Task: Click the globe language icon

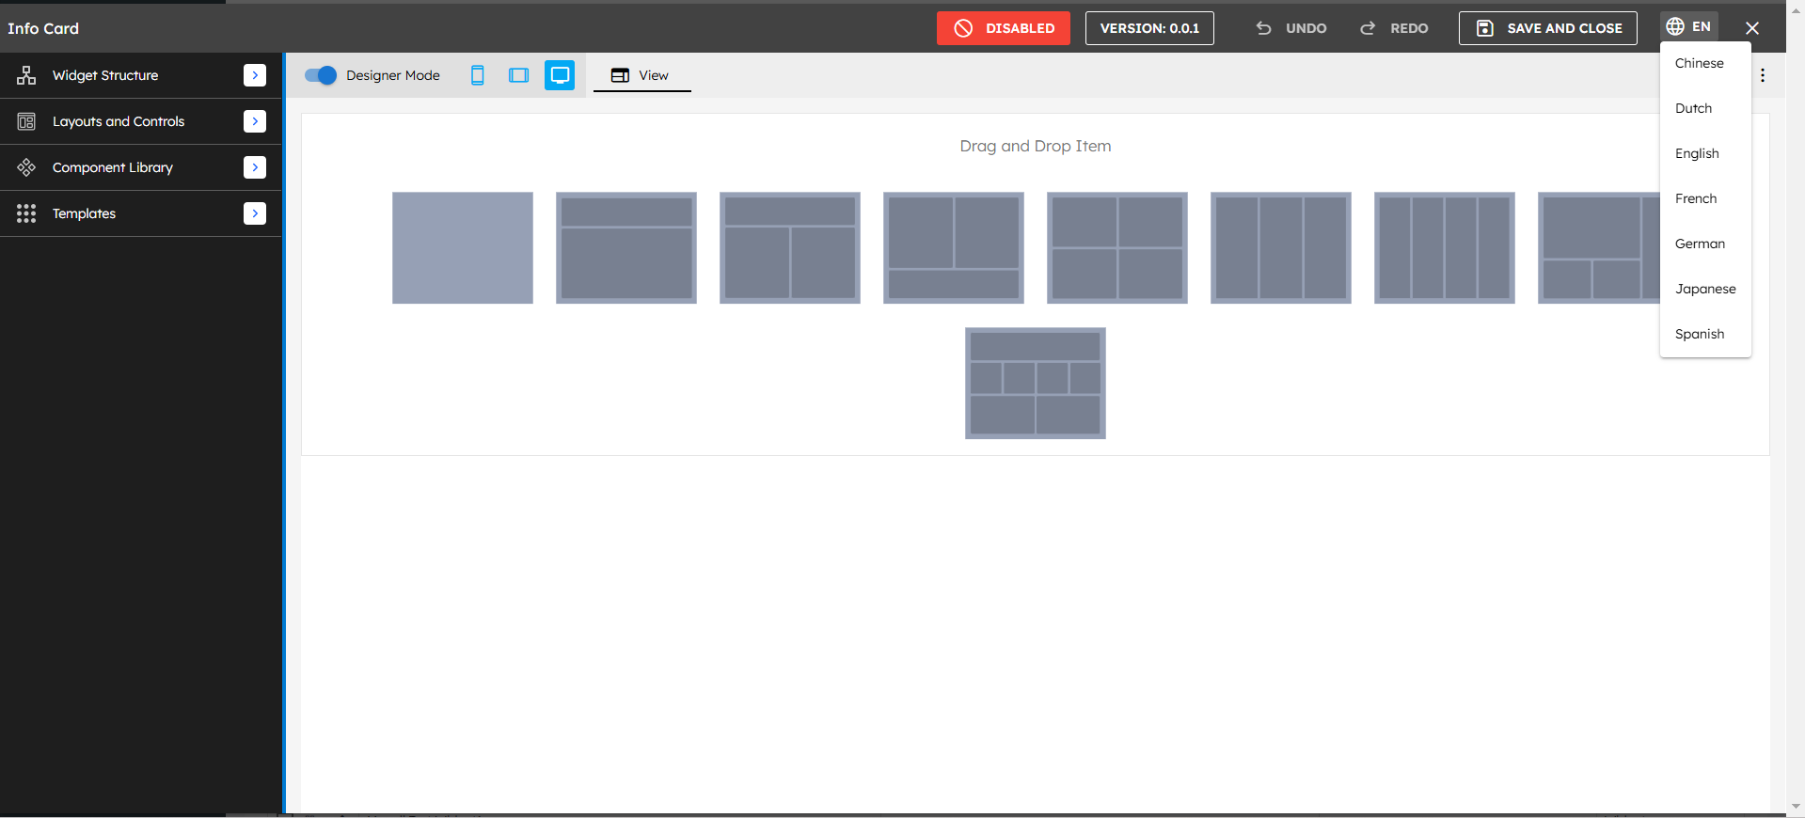Action: pos(1675,26)
